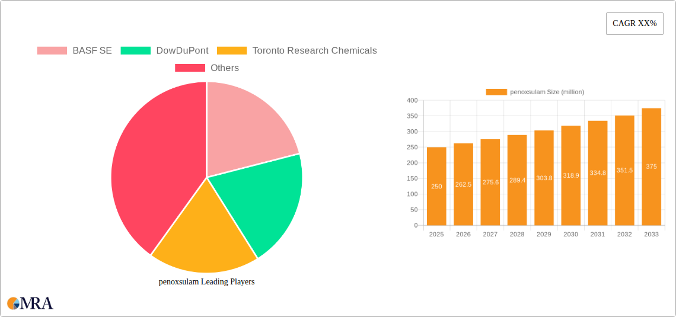Click the BASF SE legend label
676x317 pixels.
point(93,51)
